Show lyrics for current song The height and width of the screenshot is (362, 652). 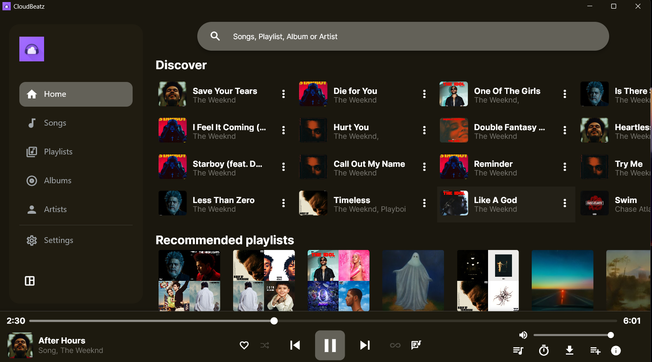(416, 345)
